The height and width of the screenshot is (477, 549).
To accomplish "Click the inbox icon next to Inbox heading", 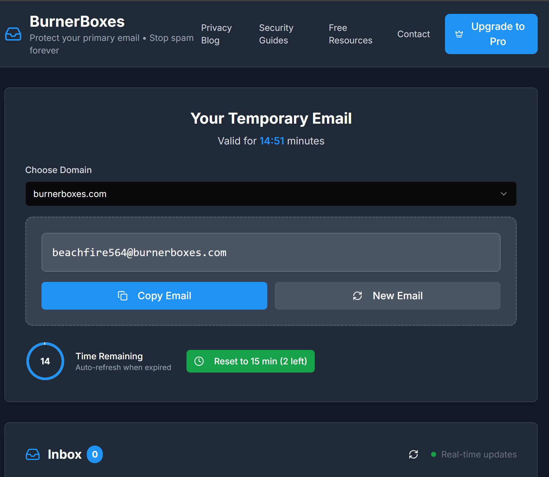I will [x=32, y=454].
